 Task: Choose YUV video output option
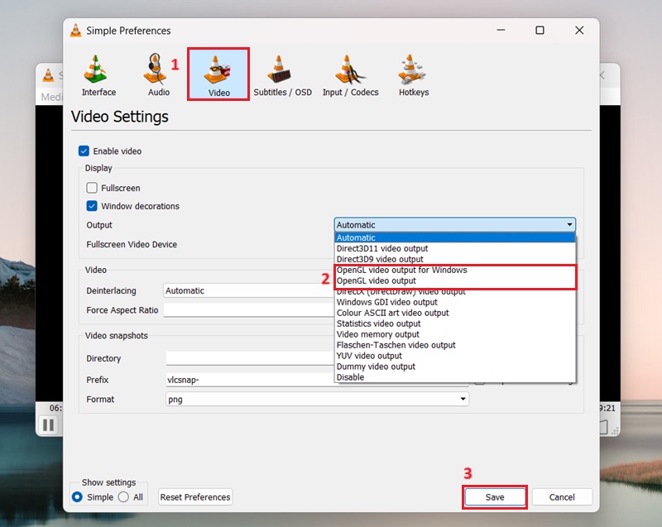(x=454, y=356)
